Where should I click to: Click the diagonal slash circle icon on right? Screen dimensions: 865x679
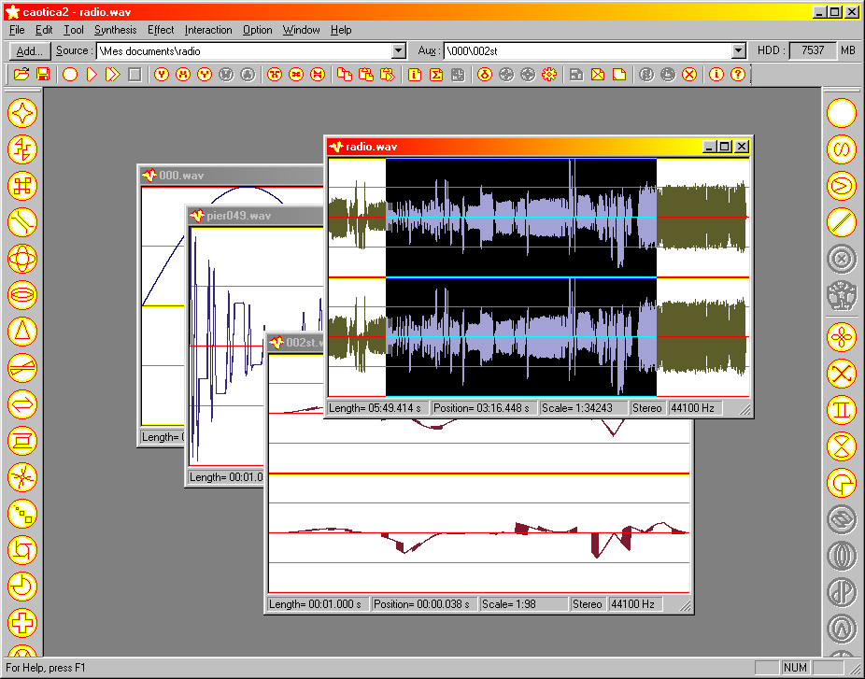click(x=842, y=222)
